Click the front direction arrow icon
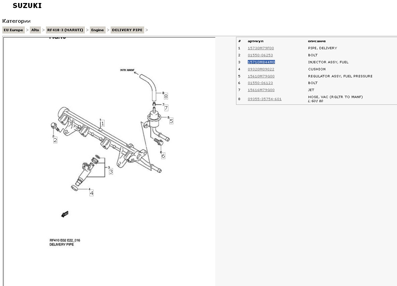 [x=65, y=214]
